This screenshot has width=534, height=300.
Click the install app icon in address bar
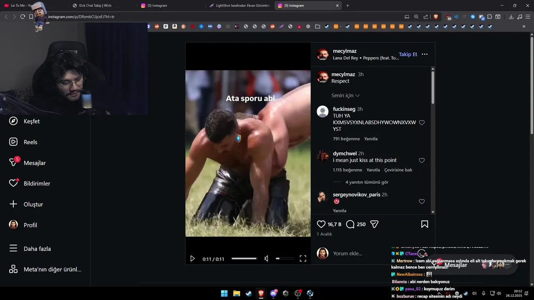[407, 17]
